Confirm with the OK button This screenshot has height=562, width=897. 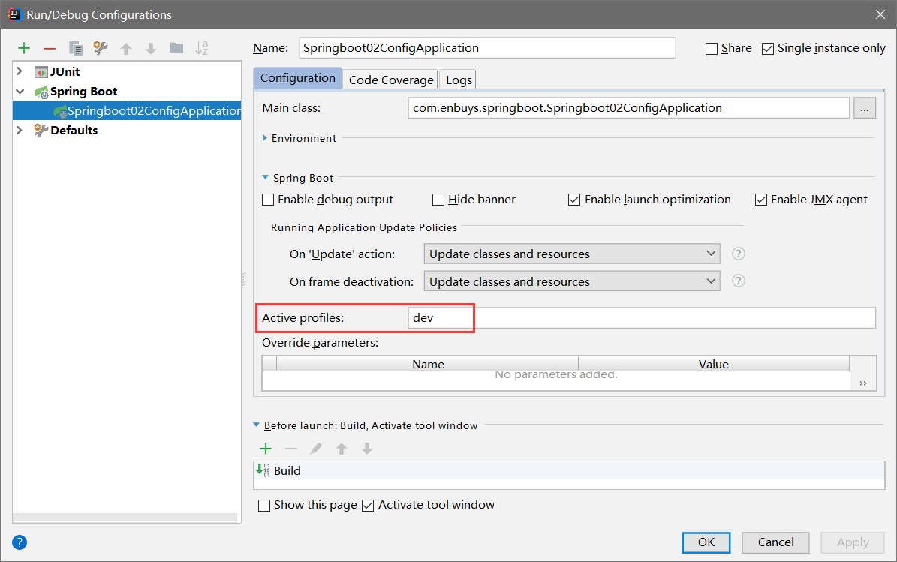(x=706, y=542)
